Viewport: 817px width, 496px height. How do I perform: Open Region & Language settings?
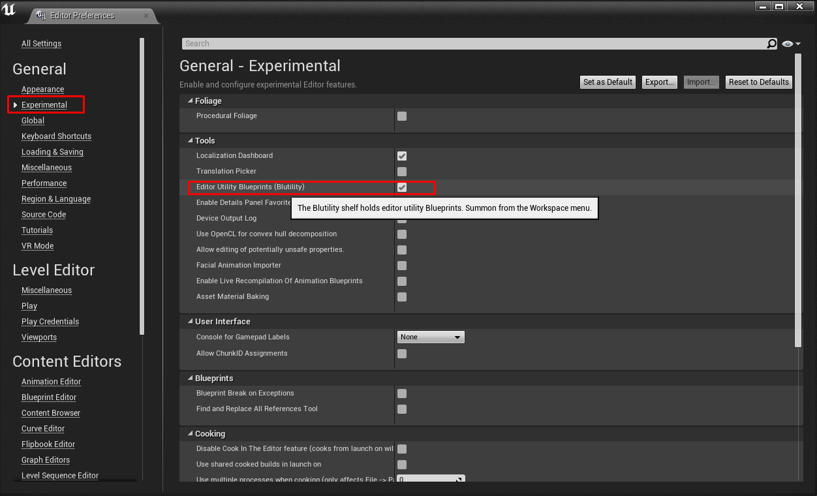56,199
